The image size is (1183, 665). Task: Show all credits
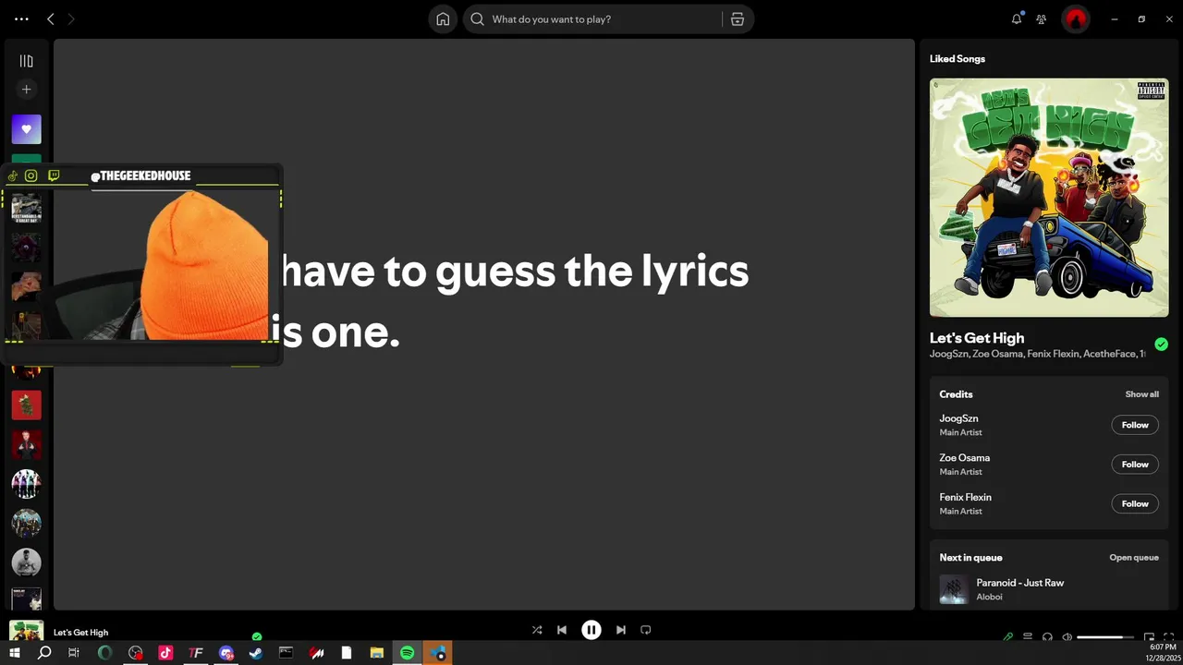point(1141,394)
